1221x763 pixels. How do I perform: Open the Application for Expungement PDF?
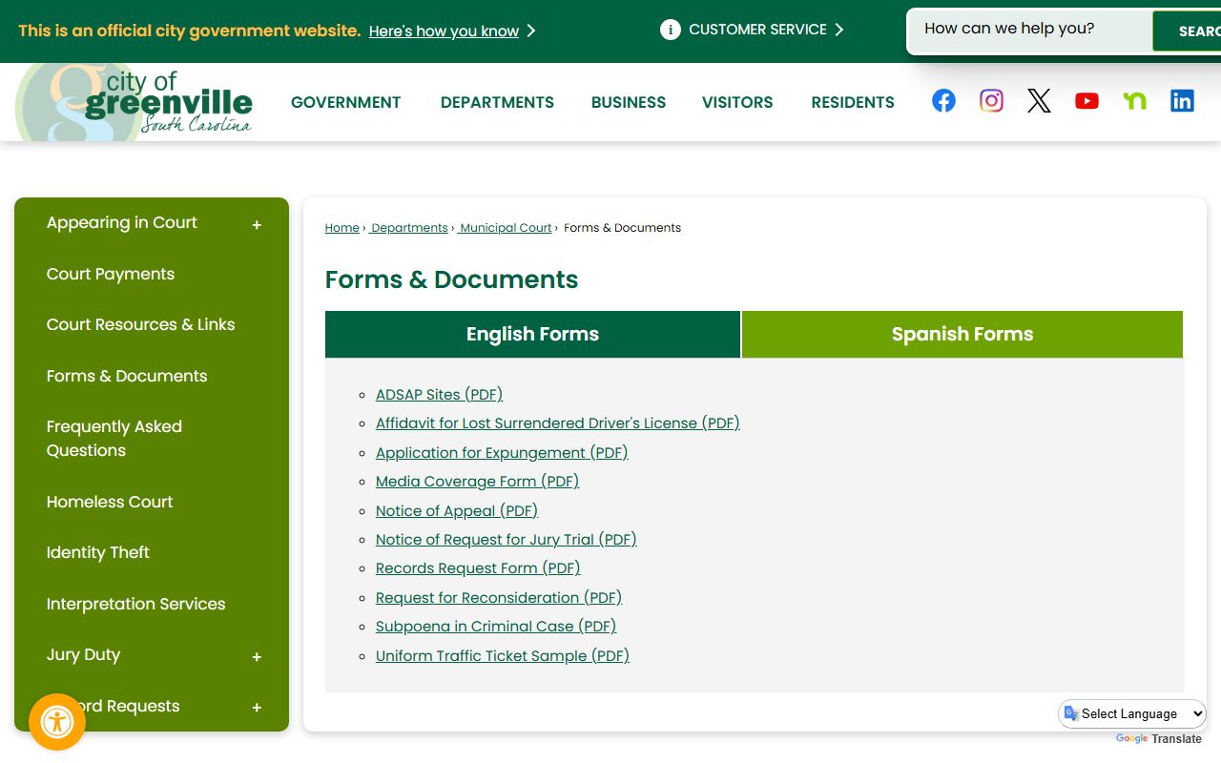click(x=502, y=453)
